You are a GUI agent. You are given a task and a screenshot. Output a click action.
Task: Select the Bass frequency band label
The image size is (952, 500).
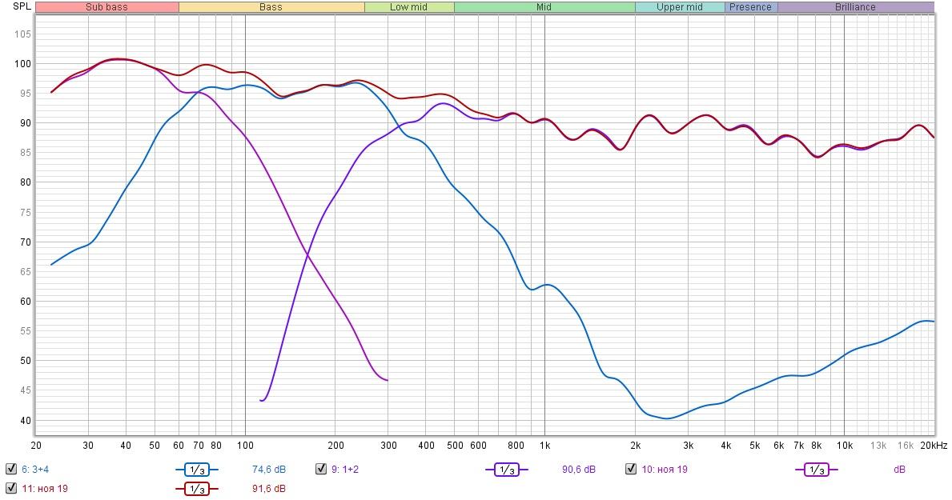point(271,7)
